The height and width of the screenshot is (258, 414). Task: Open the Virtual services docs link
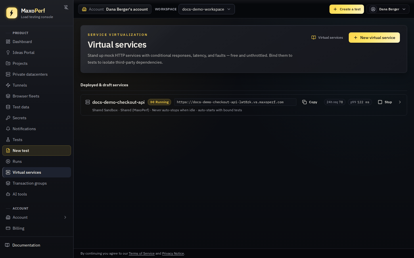point(327,38)
